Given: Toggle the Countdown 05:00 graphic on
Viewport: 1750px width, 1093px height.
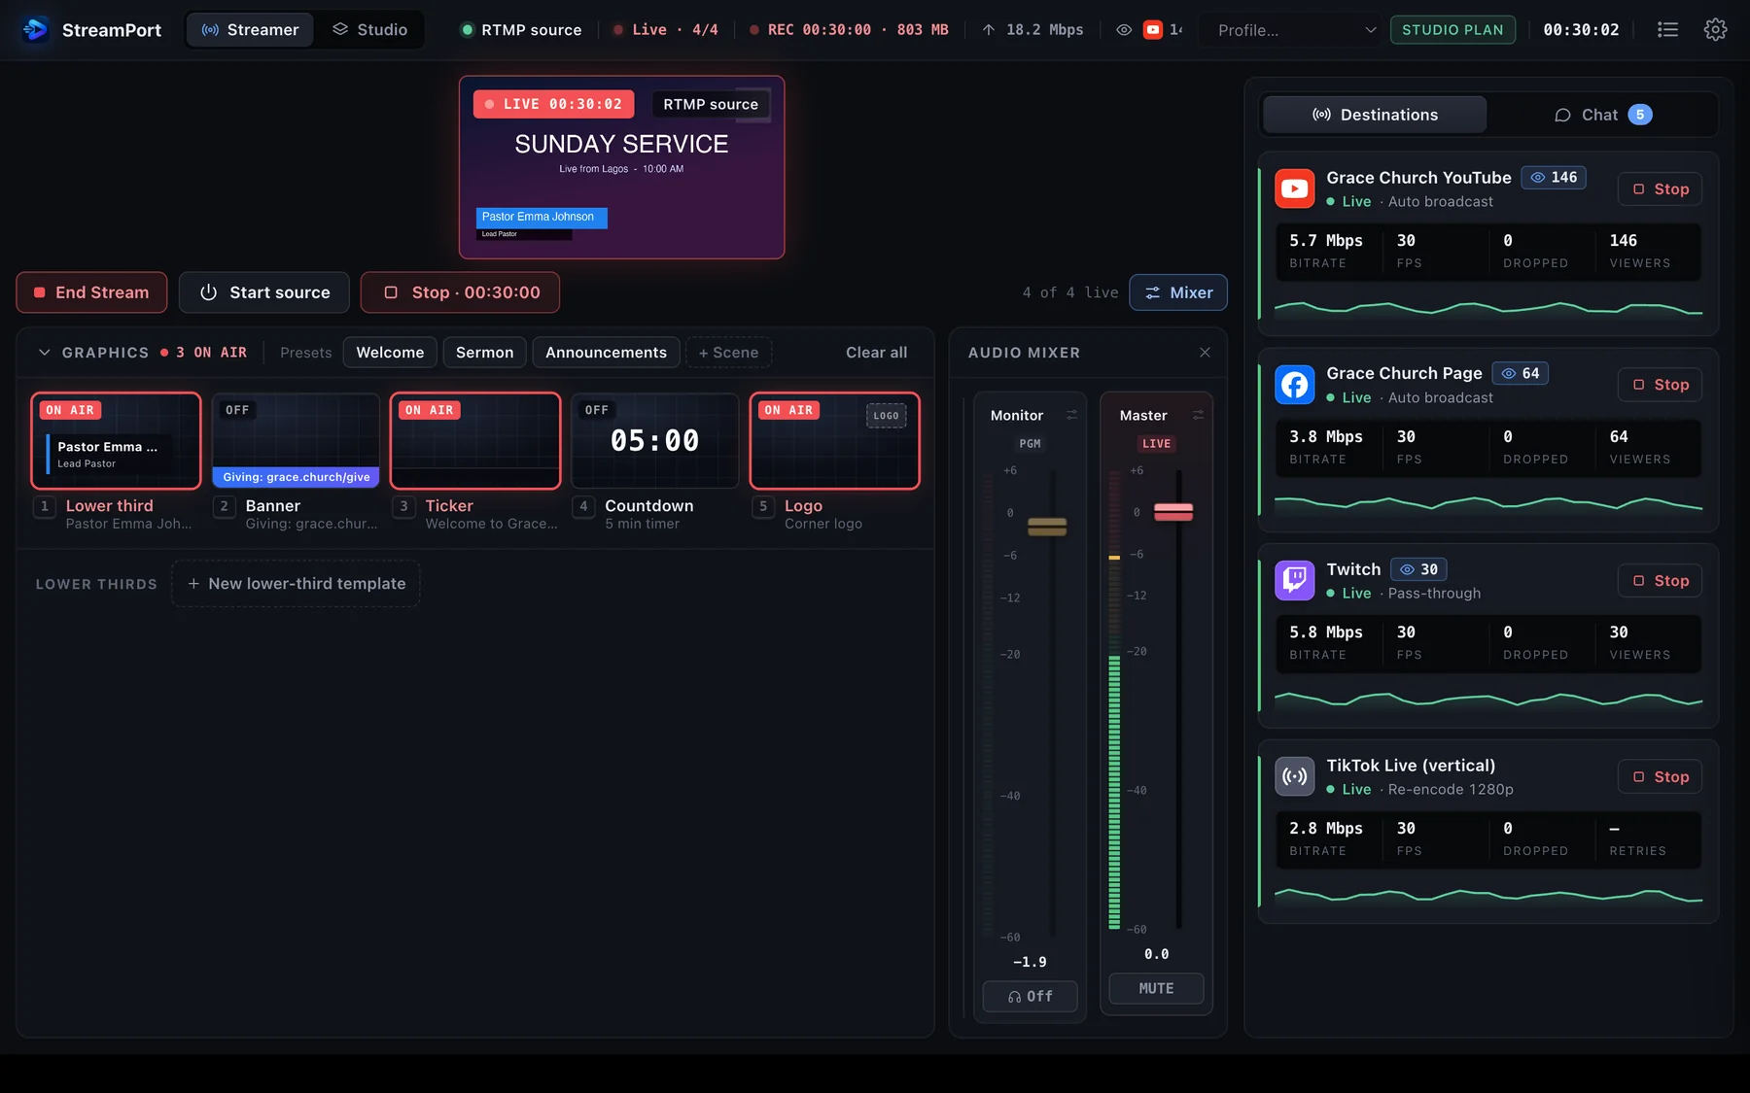Looking at the screenshot, I should click(x=655, y=441).
